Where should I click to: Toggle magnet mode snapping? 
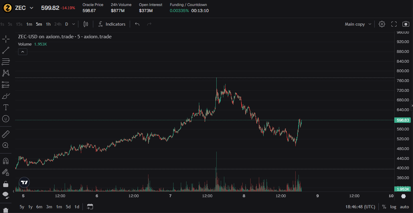(x=6, y=161)
